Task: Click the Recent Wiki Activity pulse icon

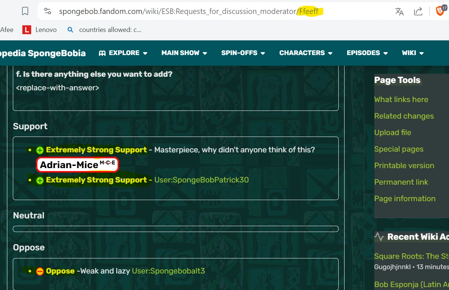Action: [x=379, y=237]
